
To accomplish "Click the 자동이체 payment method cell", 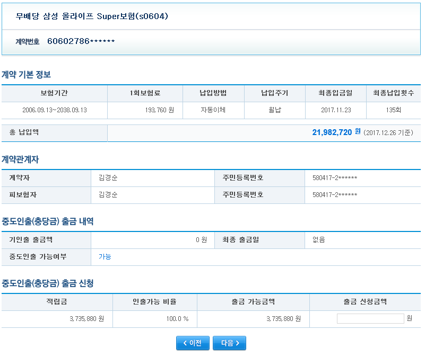I will coord(213,110).
